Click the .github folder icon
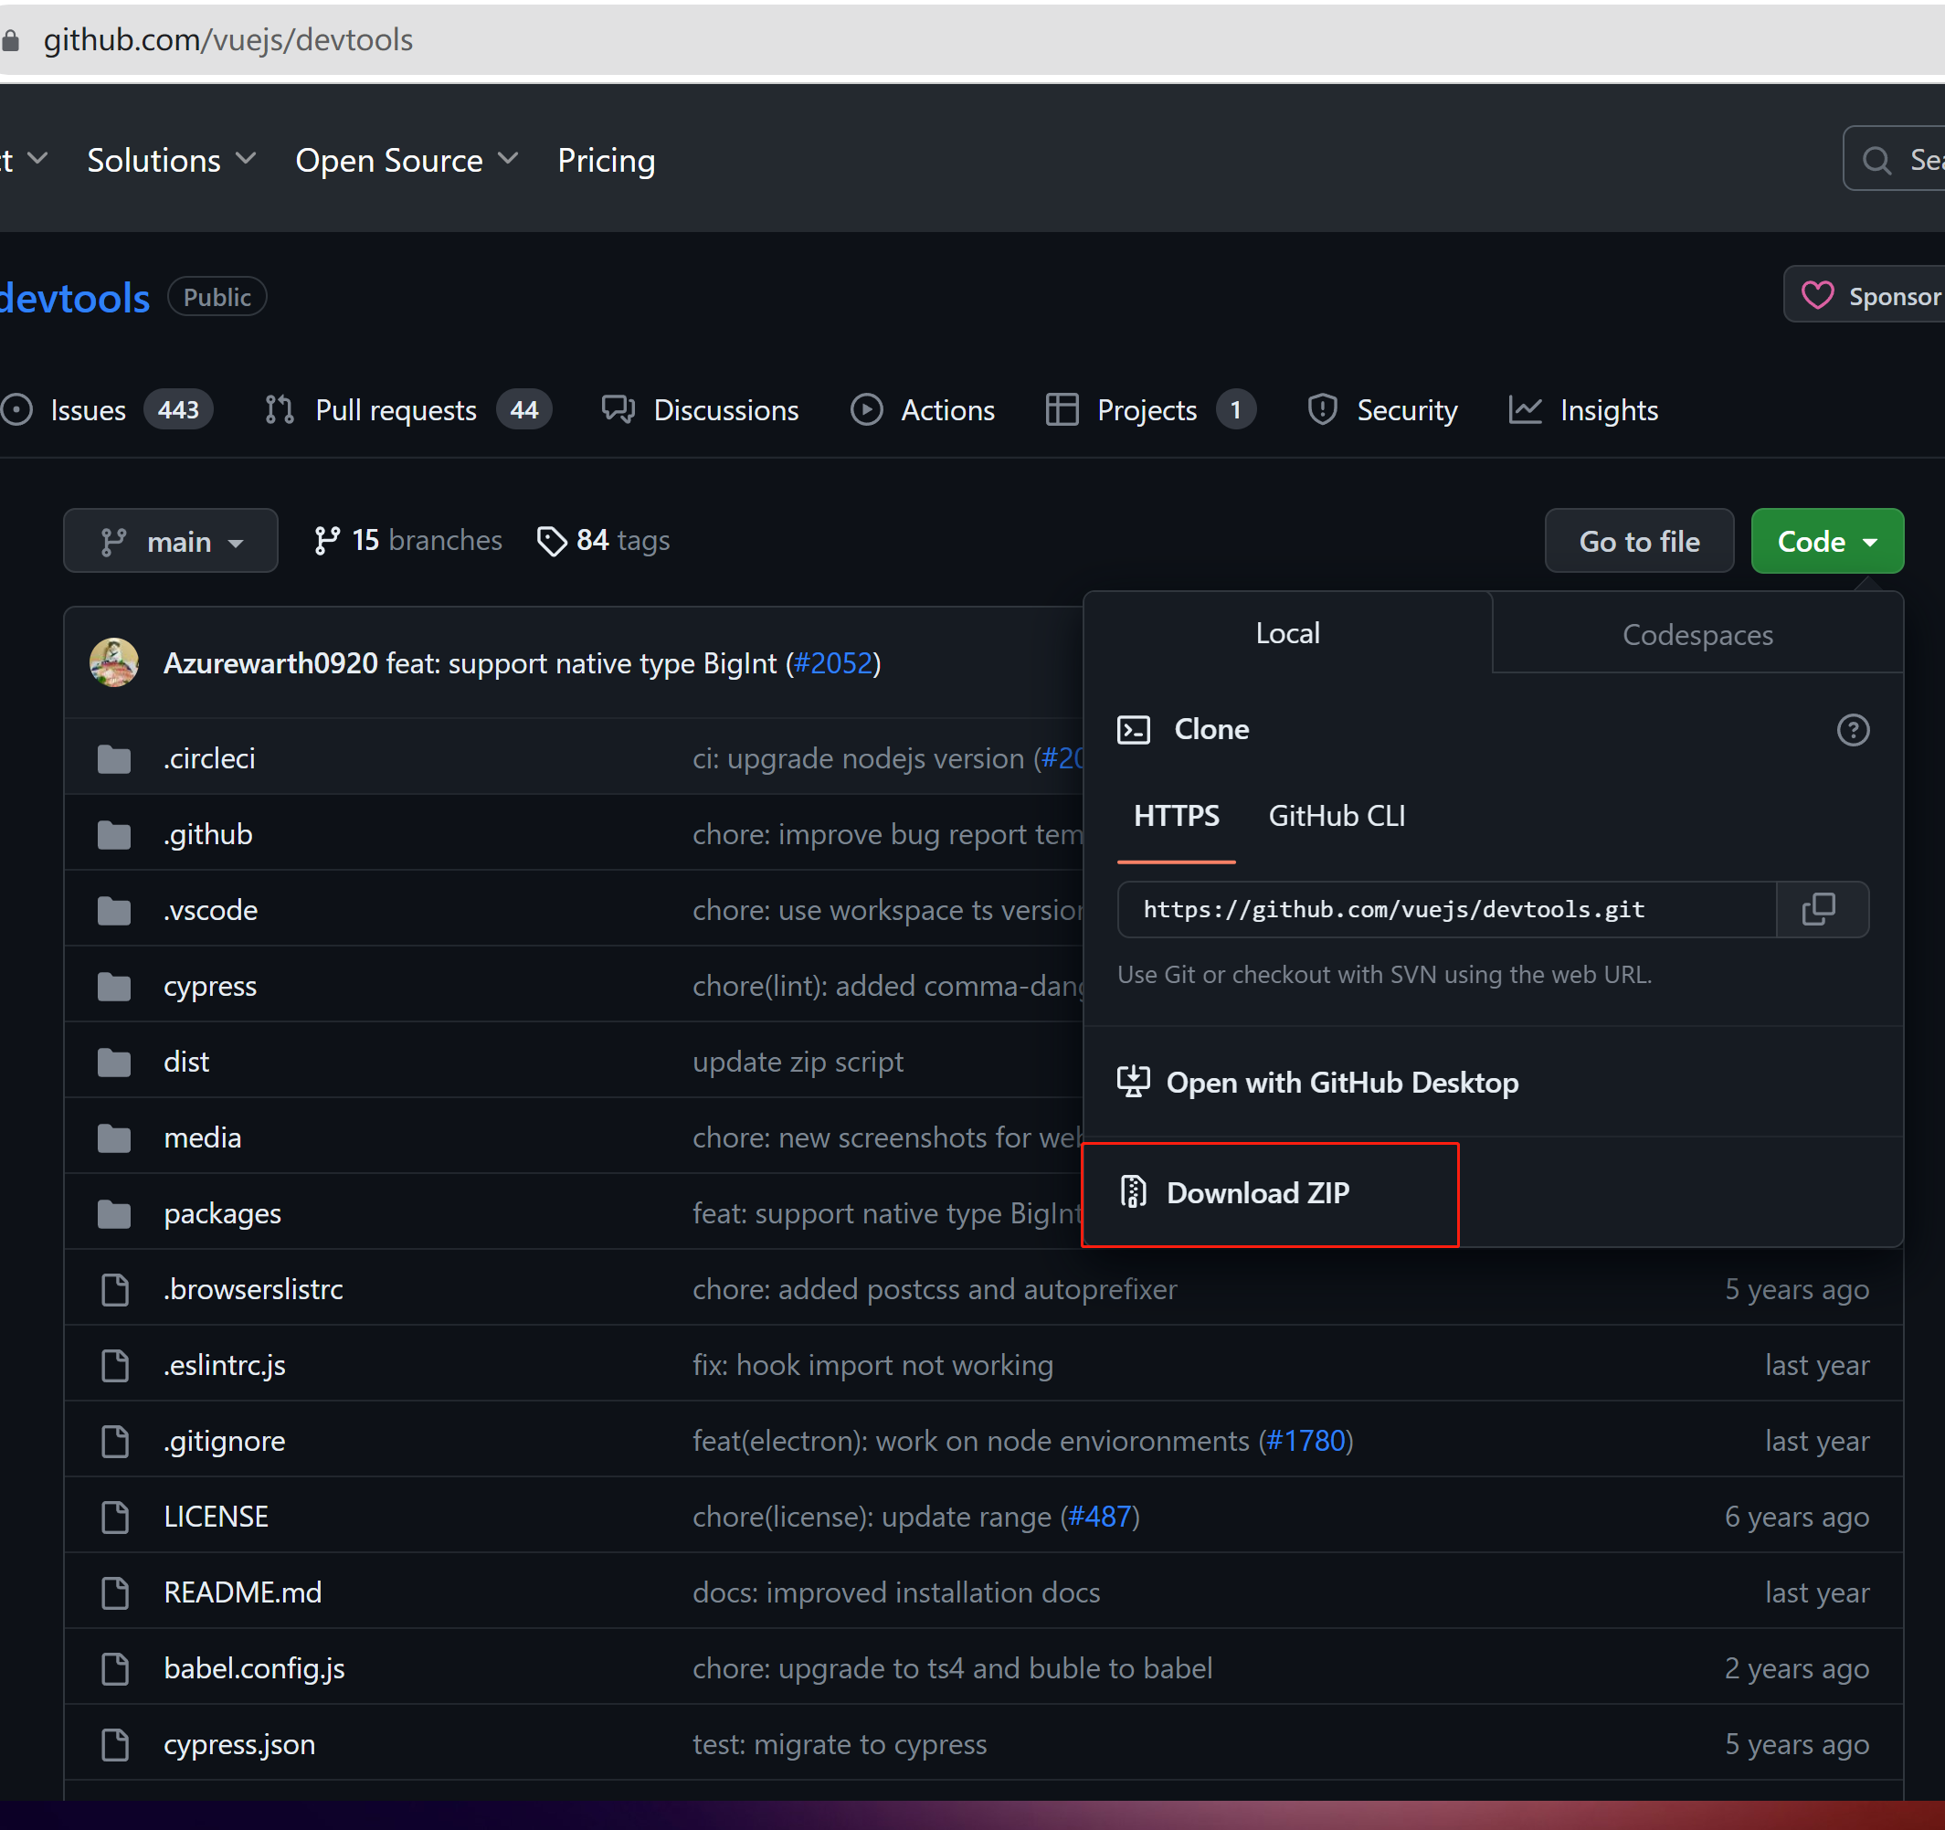 [114, 835]
